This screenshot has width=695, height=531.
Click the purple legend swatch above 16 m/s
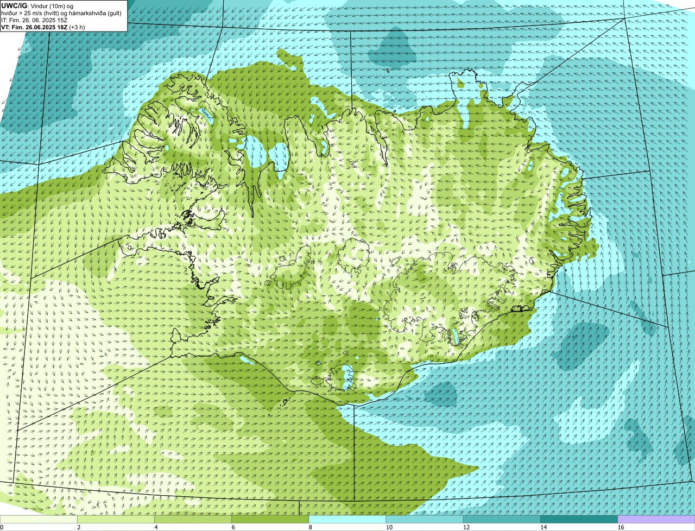click(x=656, y=520)
